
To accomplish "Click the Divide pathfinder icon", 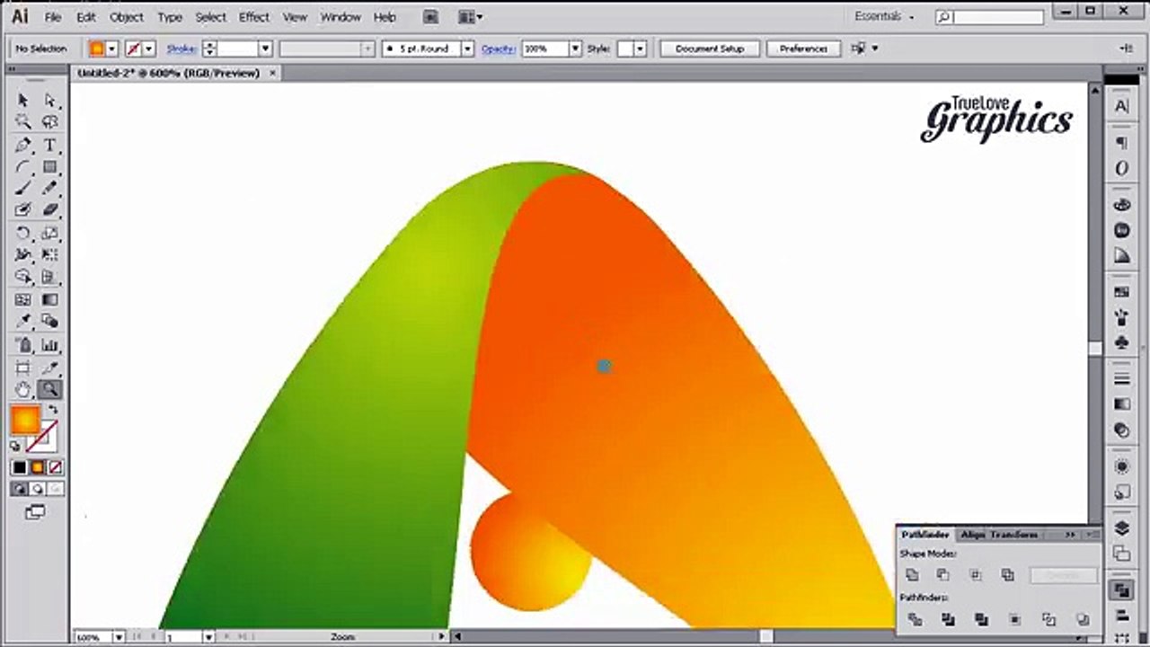I will pos(915,619).
